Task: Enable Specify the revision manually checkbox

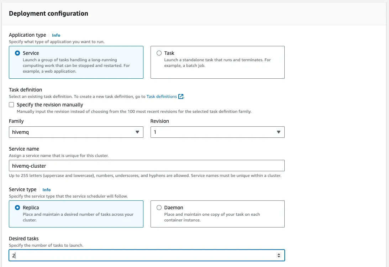Action: 11,105
